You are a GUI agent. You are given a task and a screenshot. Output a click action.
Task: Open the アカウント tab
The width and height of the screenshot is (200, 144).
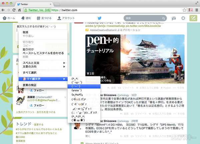[66, 18]
